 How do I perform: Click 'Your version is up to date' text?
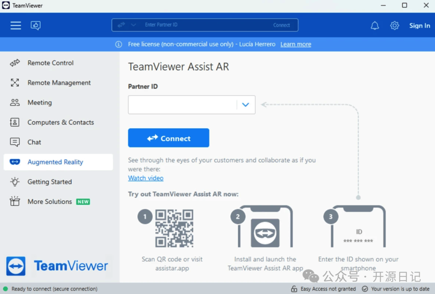click(x=400, y=289)
